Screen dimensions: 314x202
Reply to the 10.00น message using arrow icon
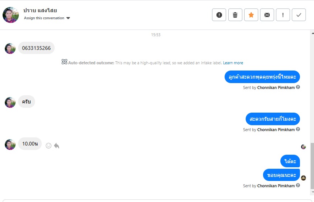point(57,146)
